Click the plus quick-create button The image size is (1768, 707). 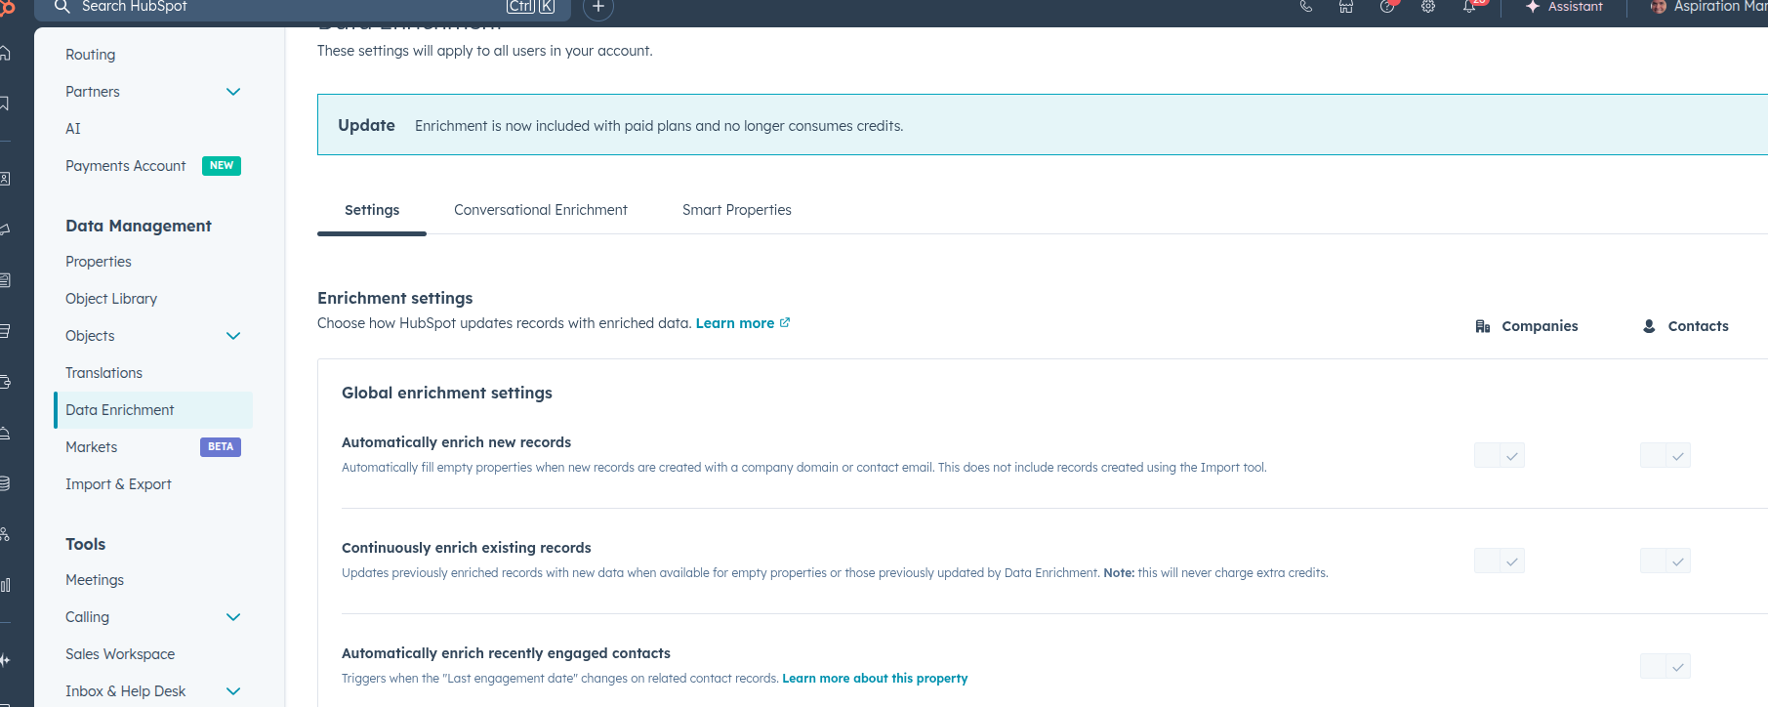pos(598,6)
